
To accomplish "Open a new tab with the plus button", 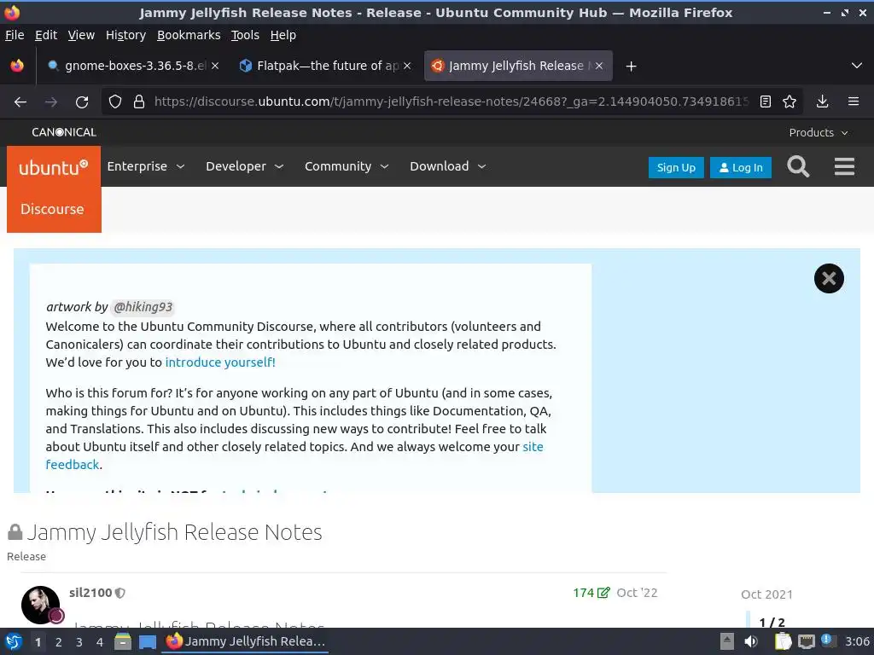I will click(x=631, y=67).
